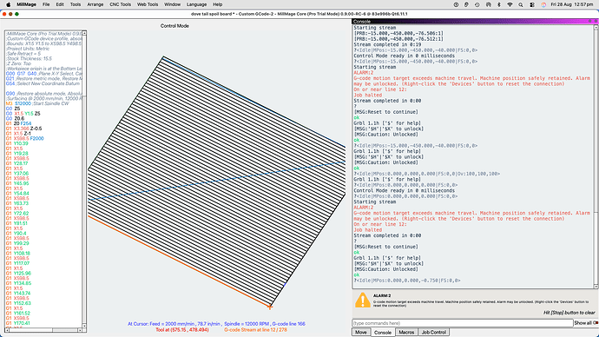Select the 'G1 Y54.84' G-code line
599x337 pixels.
pos(17,194)
